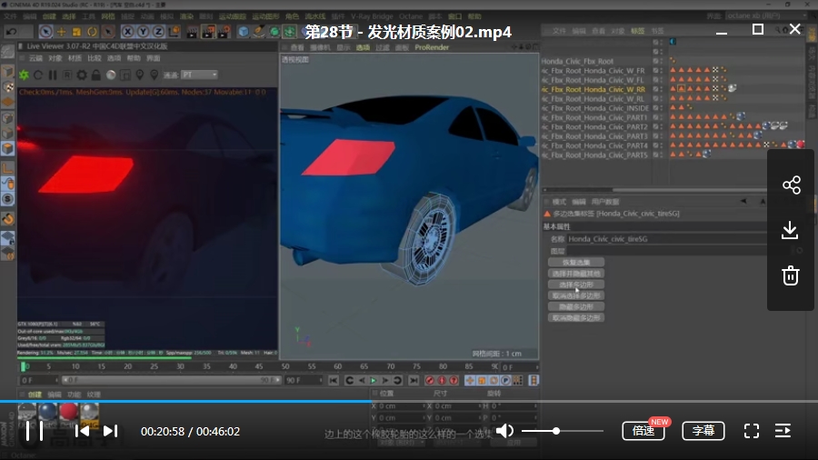The width and height of the screenshot is (818, 460).
Task: Open the playlist menu icon in player
Action: (x=783, y=431)
